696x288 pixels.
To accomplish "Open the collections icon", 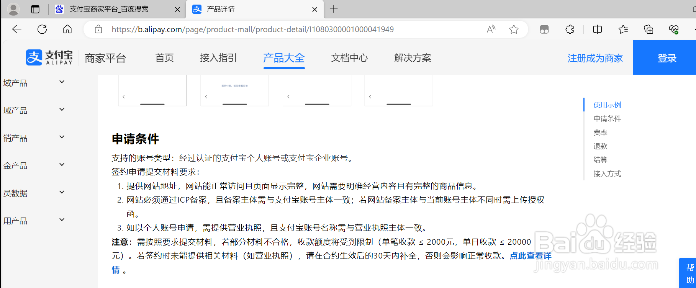I will pos(649,29).
